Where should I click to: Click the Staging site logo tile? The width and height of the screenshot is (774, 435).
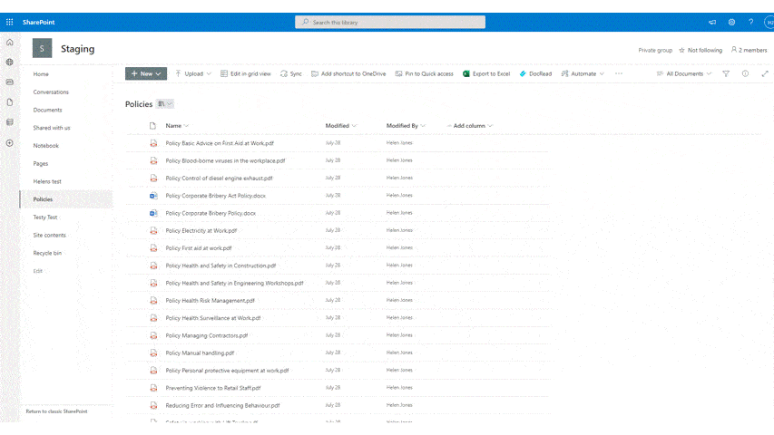(x=42, y=48)
